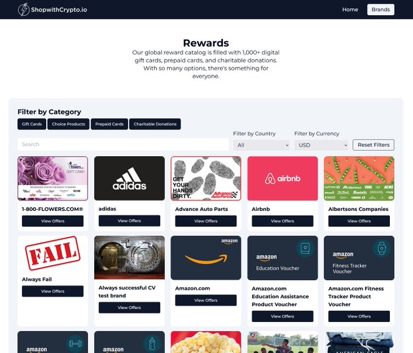
Task: Click the Amazon Education Voucher book icon
Action: (305, 248)
